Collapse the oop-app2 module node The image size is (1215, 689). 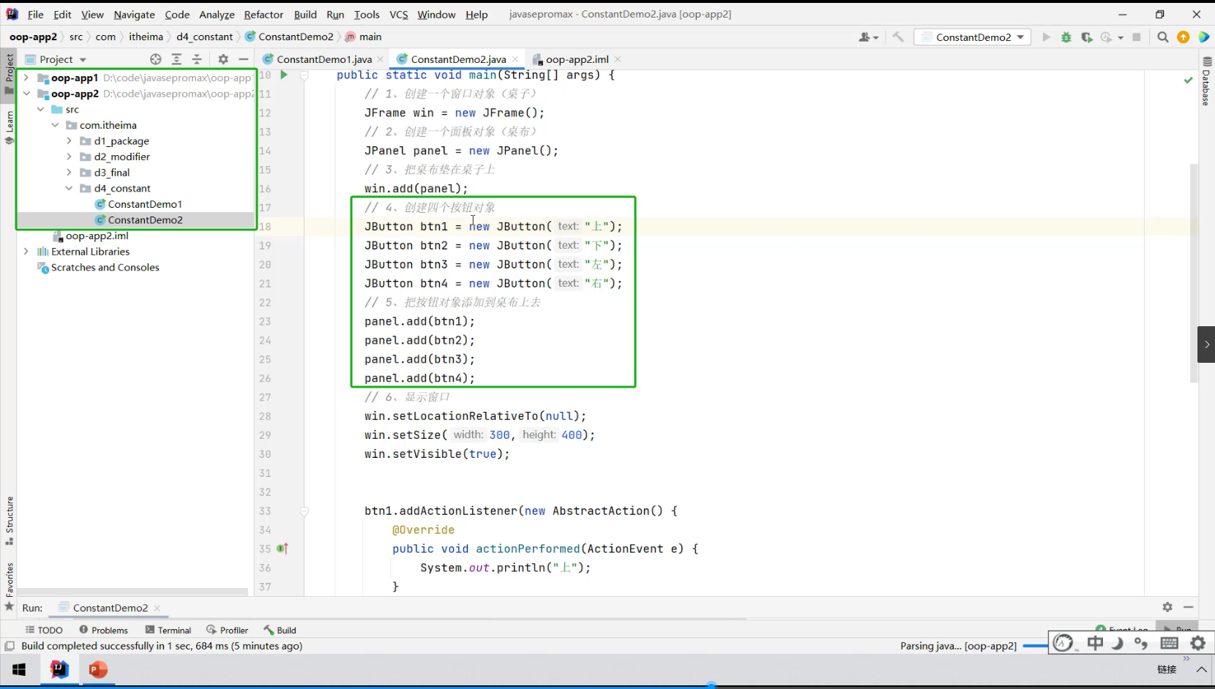26,94
